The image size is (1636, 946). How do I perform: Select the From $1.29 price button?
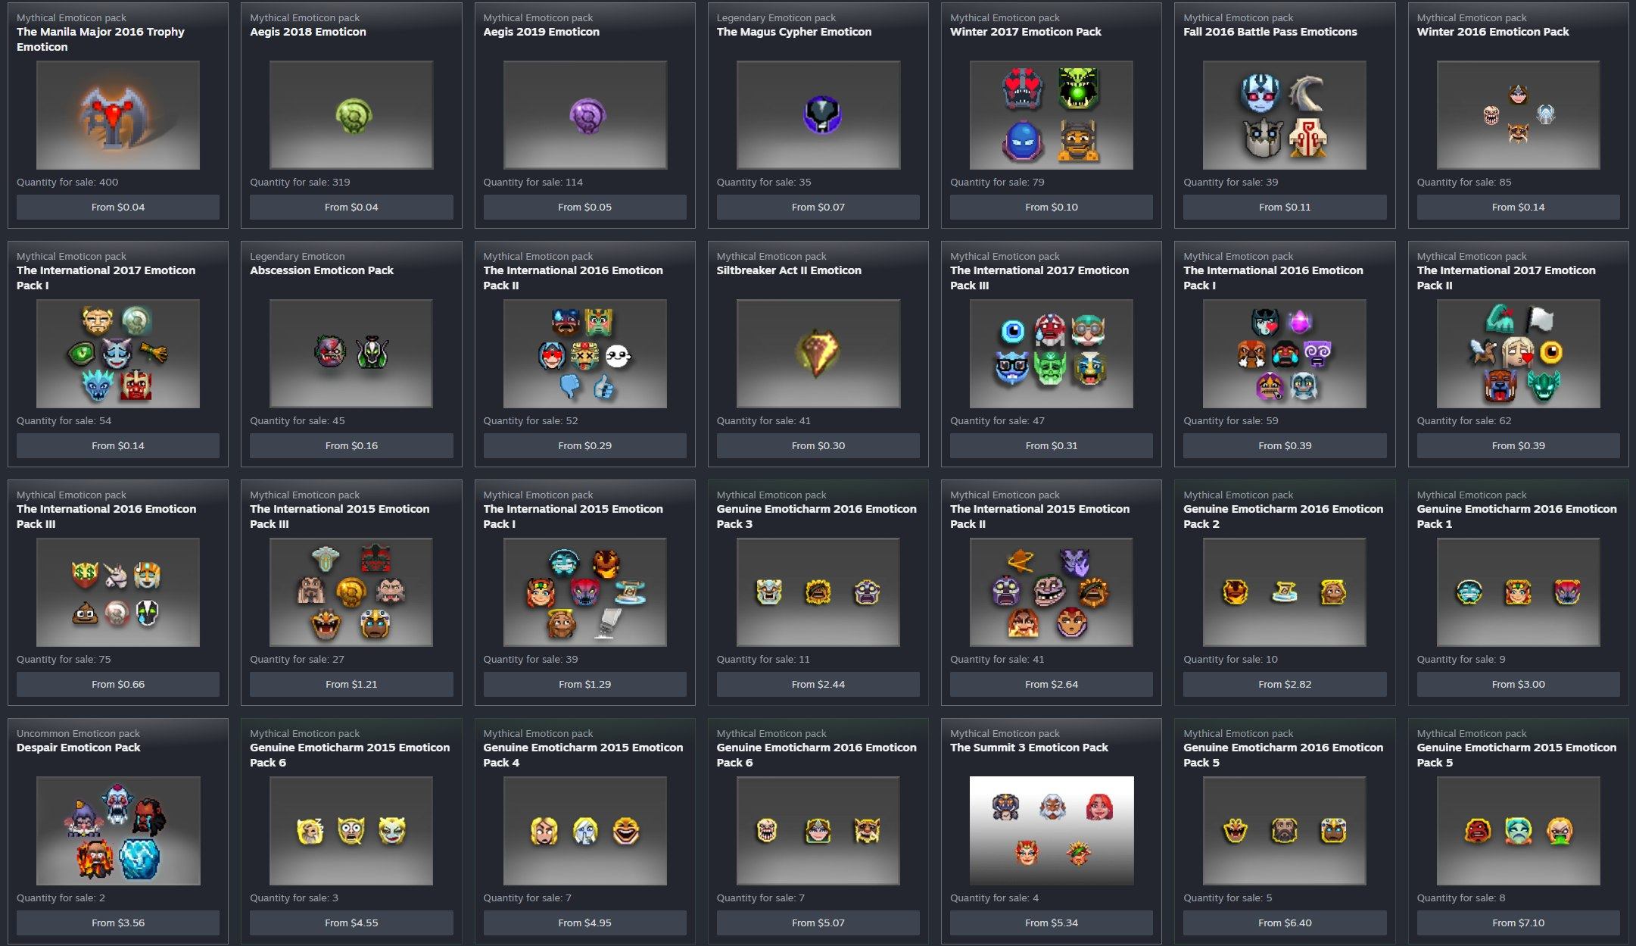(585, 684)
